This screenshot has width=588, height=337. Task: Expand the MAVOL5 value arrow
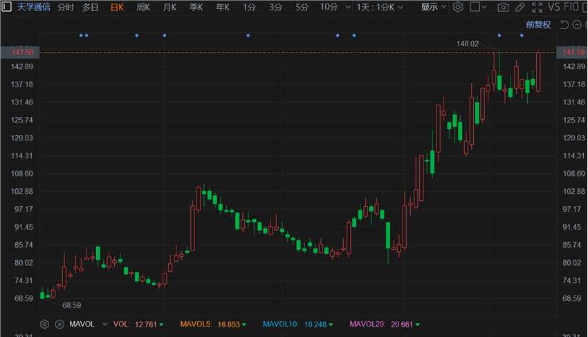(244, 325)
